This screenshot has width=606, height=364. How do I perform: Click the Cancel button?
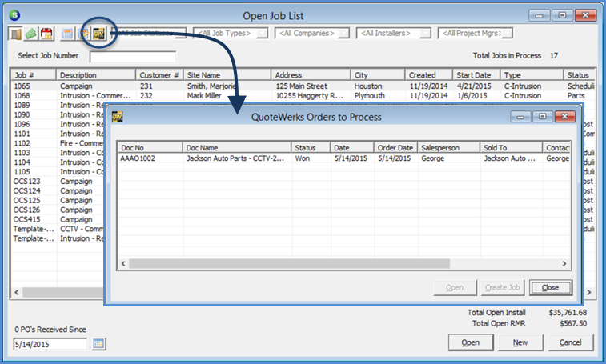(571, 342)
